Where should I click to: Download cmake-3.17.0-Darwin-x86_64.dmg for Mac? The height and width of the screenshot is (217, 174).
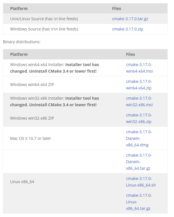pyautogui.click(x=139, y=138)
